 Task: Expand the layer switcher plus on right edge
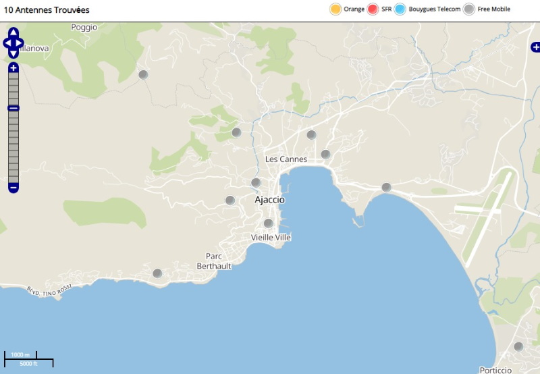click(535, 47)
